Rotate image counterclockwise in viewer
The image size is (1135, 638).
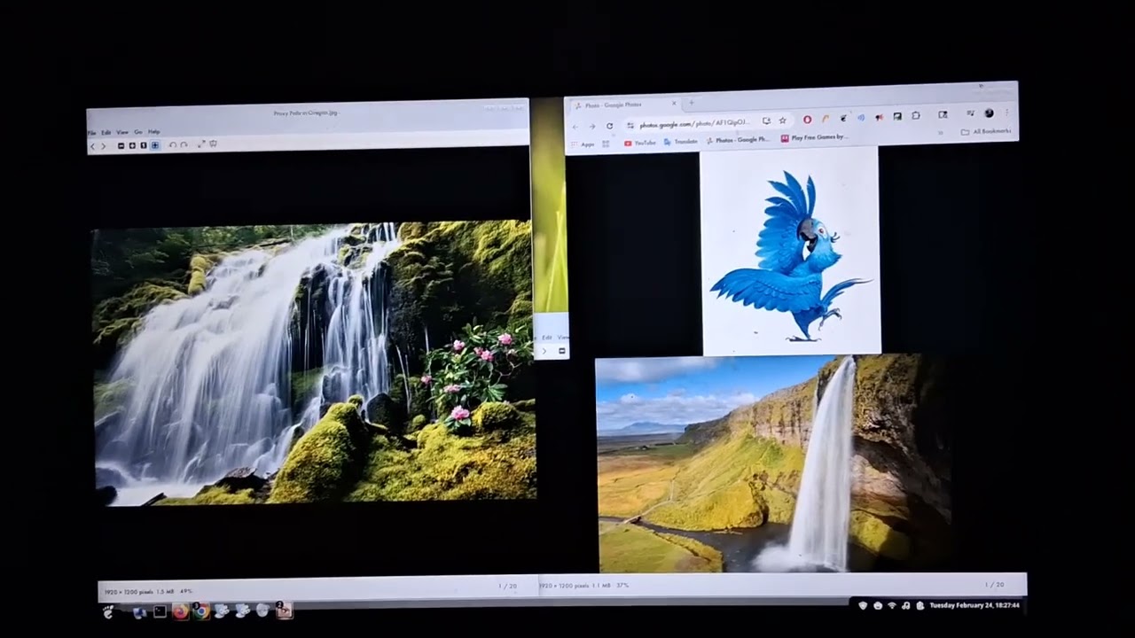coord(173,144)
